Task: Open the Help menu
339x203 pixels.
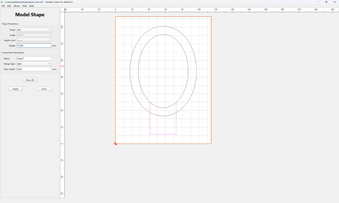Action: [31, 6]
